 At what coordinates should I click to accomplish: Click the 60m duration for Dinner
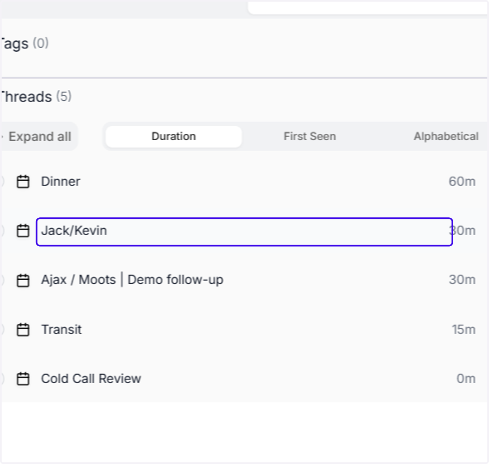[x=462, y=181]
